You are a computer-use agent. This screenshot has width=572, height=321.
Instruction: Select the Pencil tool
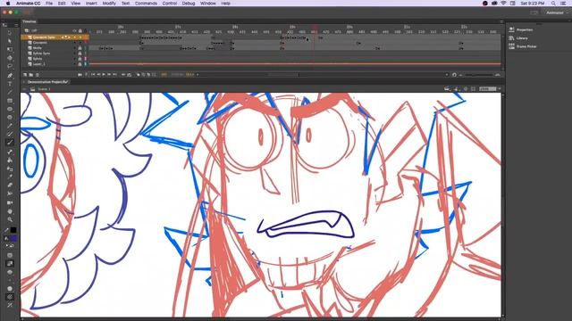point(10,126)
